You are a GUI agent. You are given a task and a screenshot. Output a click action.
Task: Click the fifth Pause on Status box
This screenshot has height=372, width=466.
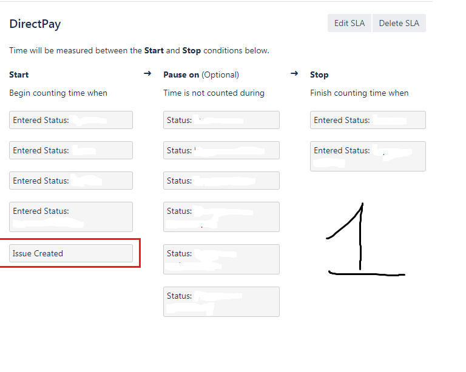(x=221, y=259)
